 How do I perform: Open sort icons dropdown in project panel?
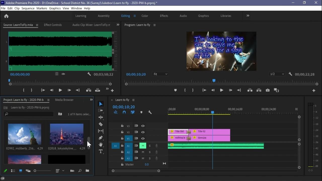point(60,171)
